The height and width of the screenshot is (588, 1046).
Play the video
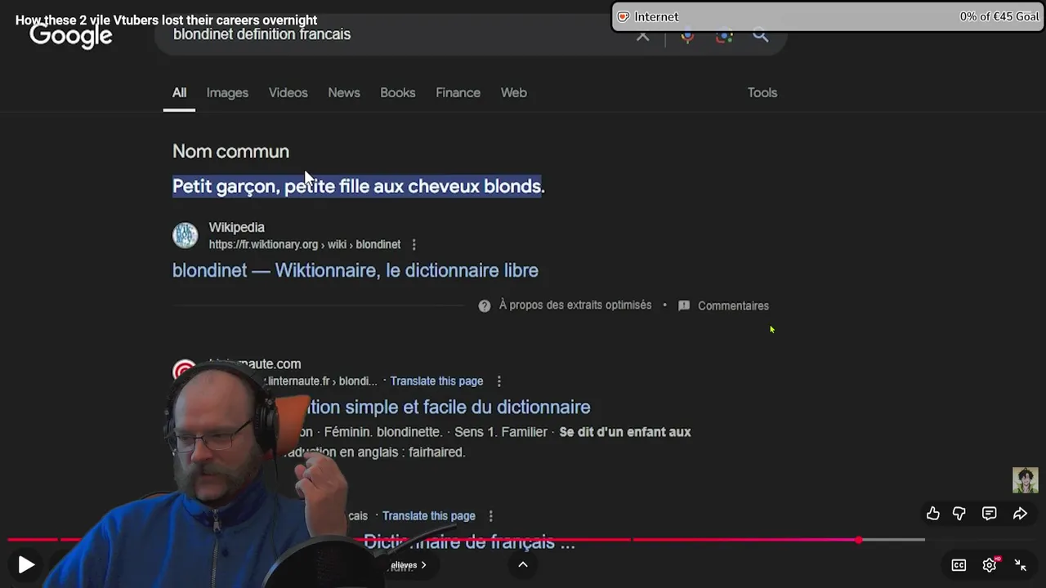[26, 564]
